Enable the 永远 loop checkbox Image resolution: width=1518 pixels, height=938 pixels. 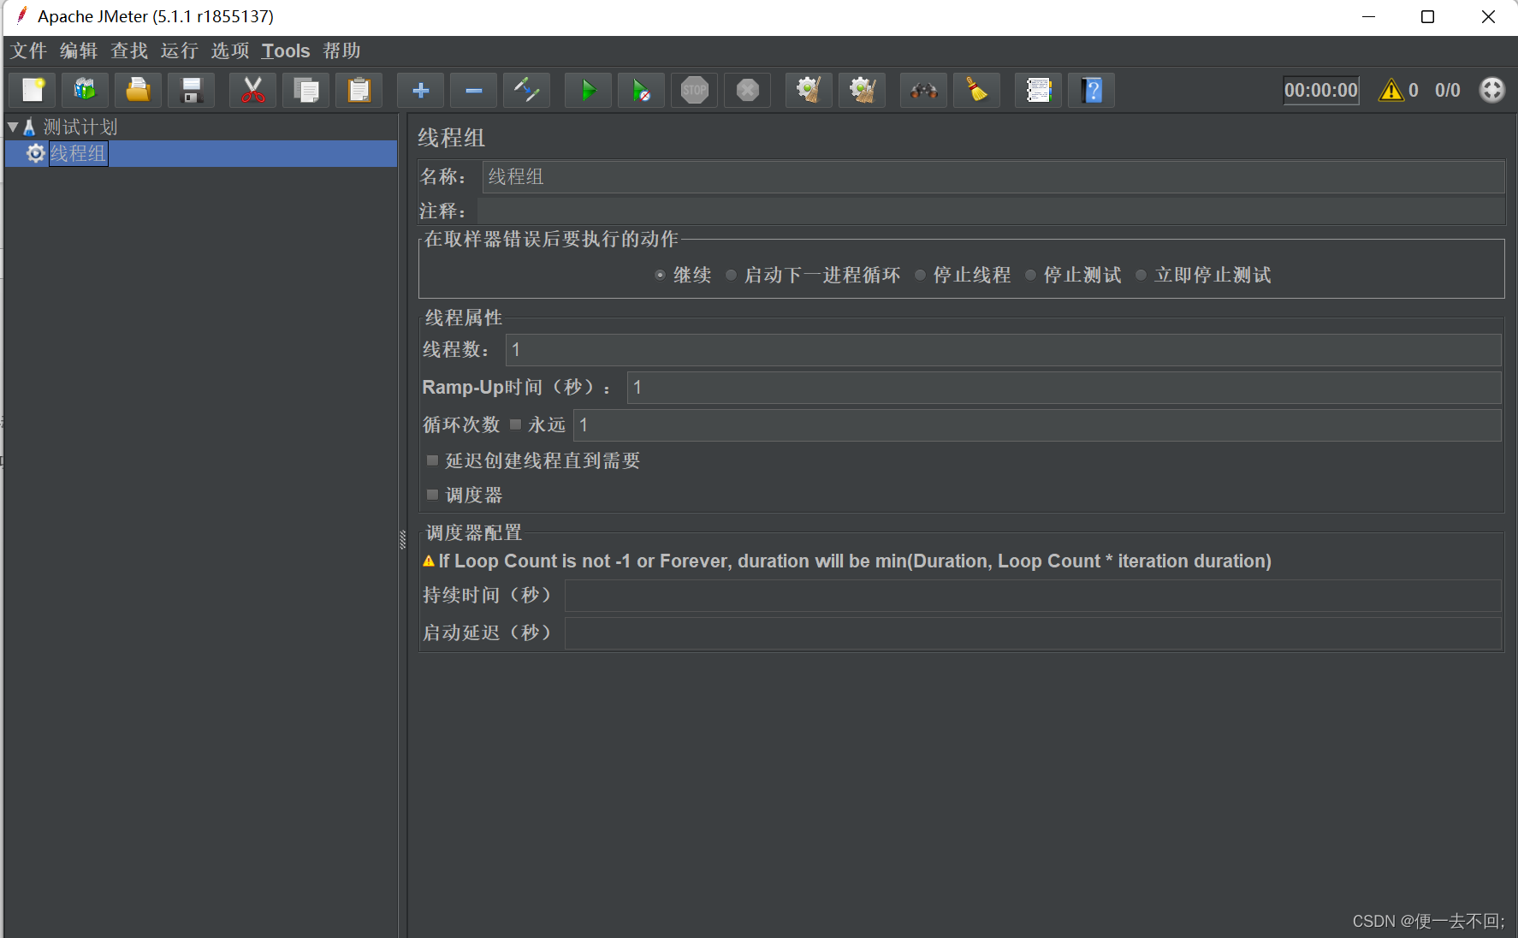pyautogui.click(x=515, y=424)
